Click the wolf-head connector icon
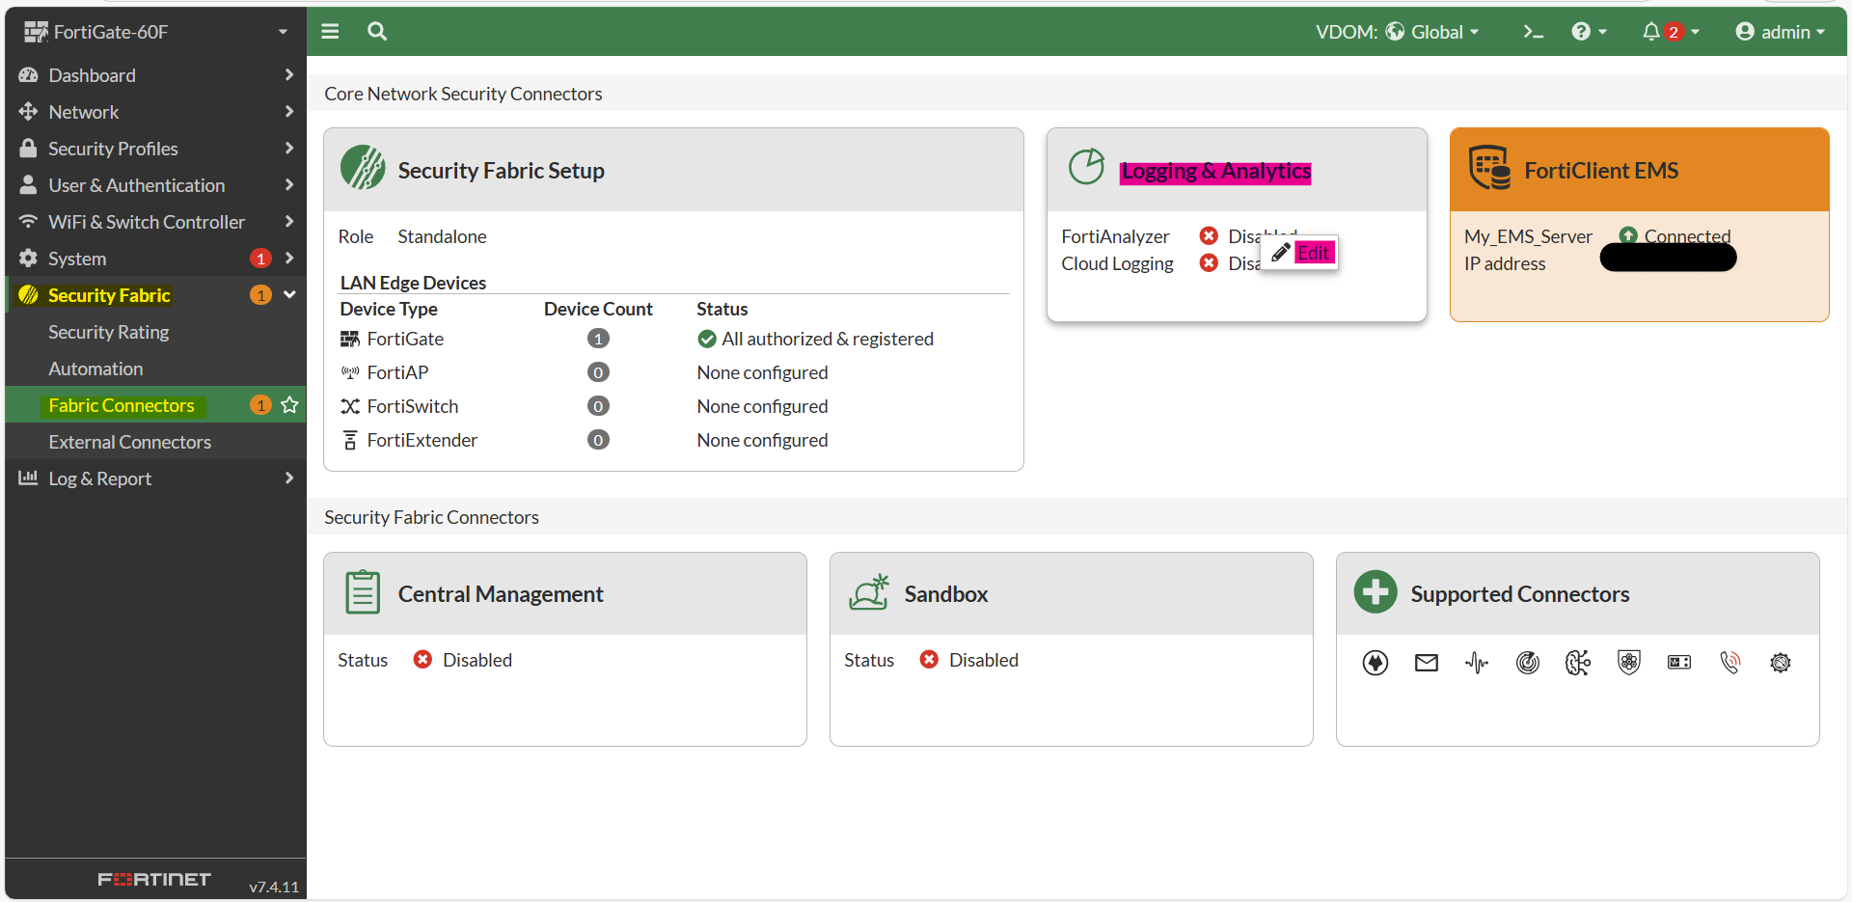Screen dimensions: 1852x902 1375,663
